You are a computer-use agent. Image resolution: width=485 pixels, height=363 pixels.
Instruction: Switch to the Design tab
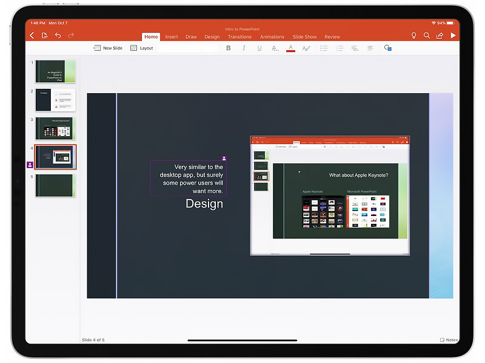coord(212,37)
